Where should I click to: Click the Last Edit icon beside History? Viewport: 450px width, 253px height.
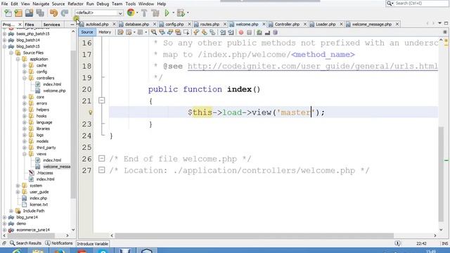point(120,32)
